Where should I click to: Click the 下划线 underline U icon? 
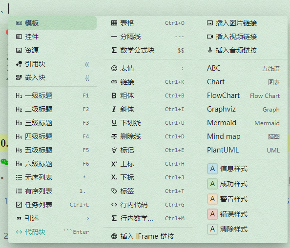pyautogui.click(x=114, y=123)
